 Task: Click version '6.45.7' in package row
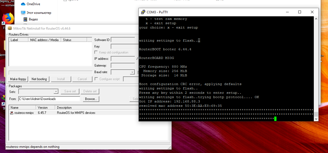point(42,113)
